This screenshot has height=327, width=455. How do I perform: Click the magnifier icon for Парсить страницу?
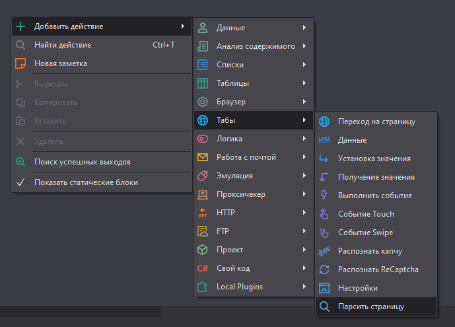pos(324,307)
